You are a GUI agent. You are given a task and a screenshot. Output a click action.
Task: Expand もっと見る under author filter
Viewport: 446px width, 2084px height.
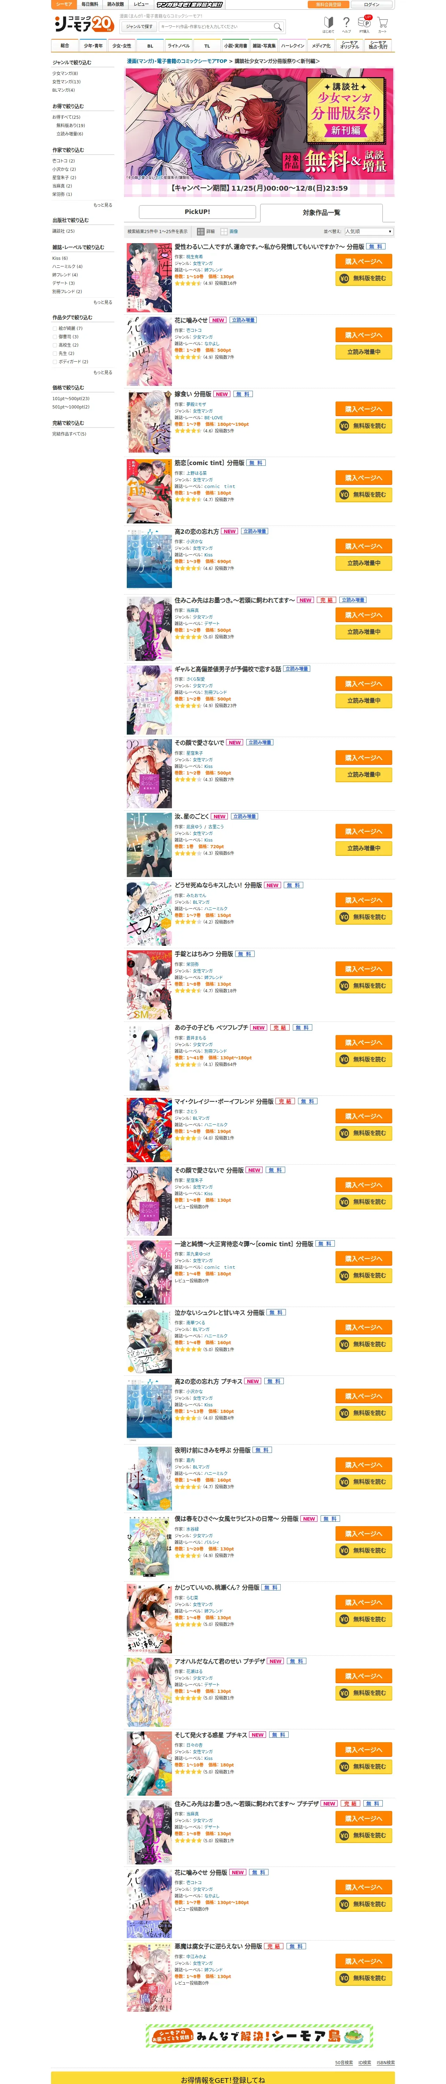(103, 205)
